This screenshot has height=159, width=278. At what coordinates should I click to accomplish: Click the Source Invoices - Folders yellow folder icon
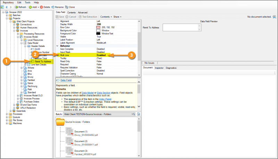click(60, 122)
